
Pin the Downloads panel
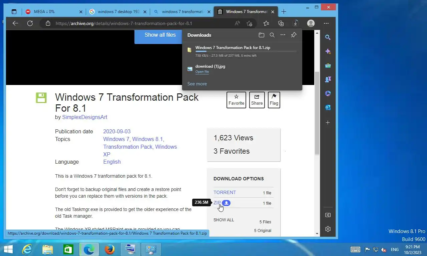tap(294, 35)
